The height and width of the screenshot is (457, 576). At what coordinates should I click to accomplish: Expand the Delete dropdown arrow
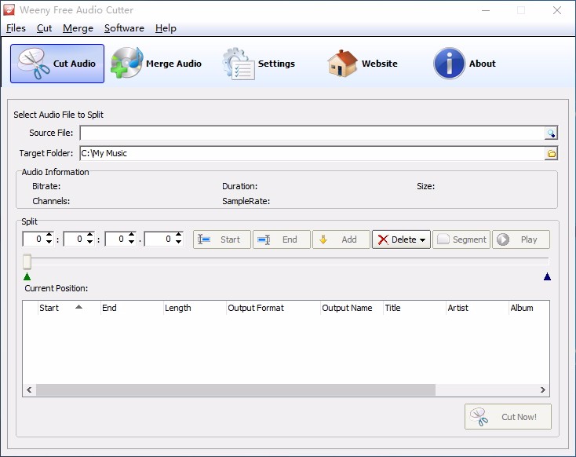(x=423, y=240)
